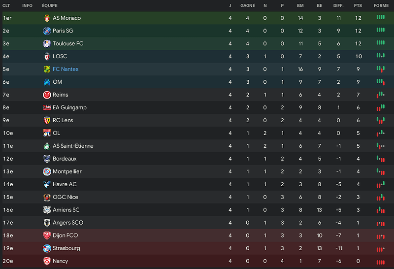This screenshot has width=394, height=269.
Task: Select the Dijon FCO table row
Action: (x=198, y=235)
